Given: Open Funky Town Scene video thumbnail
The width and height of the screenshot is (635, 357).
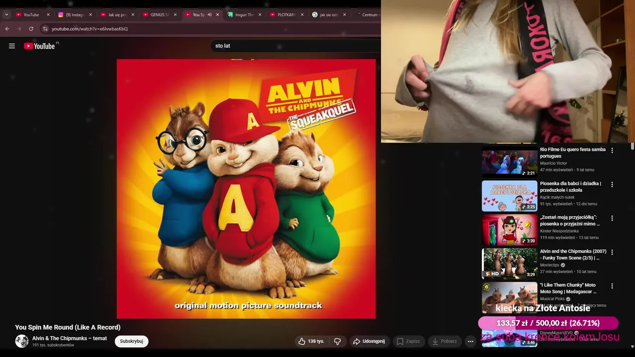Looking at the screenshot, I should 509,263.
